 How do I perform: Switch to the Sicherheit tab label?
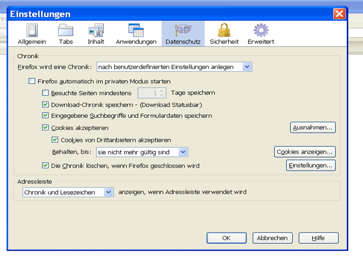coord(224,42)
